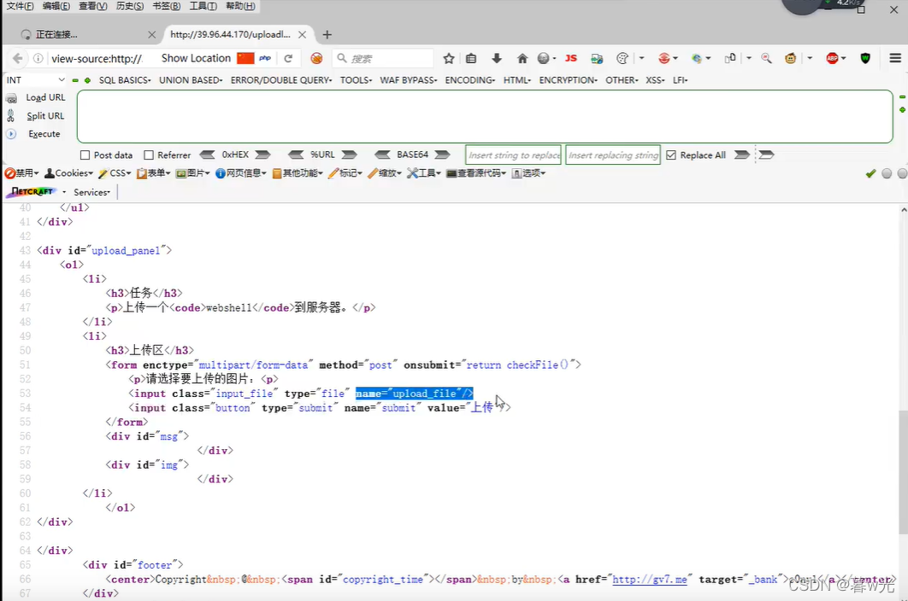Click the left arrow before 0xHEX
908x601 pixels.
coord(207,155)
